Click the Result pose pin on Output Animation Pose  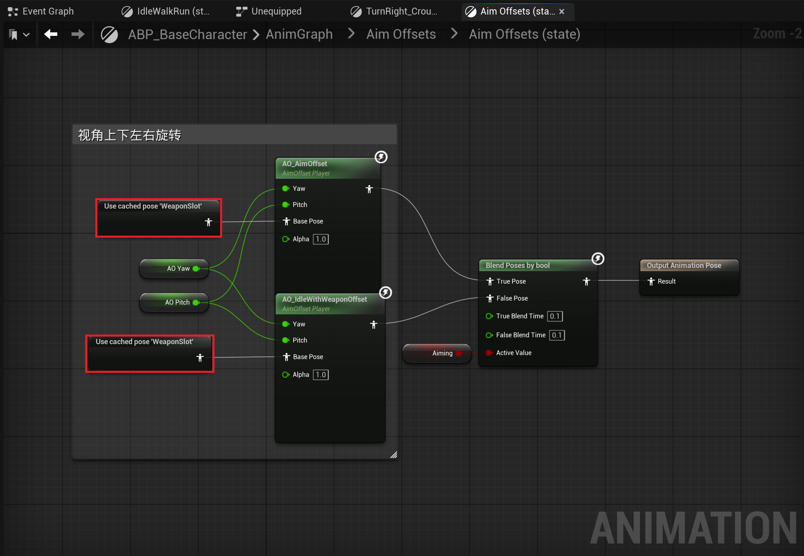tap(651, 282)
